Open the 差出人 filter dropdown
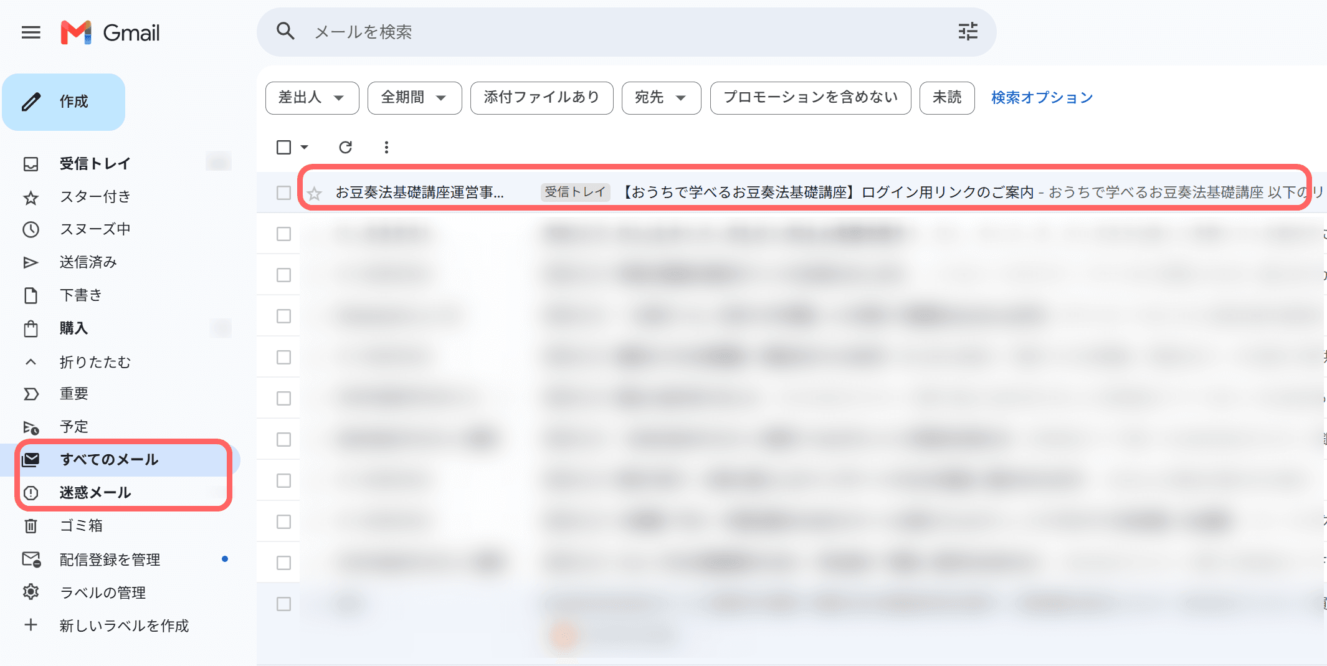 pos(312,98)
